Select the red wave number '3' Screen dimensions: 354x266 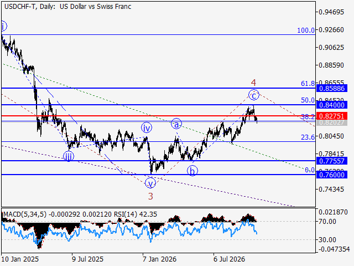[x=150, y=196]
